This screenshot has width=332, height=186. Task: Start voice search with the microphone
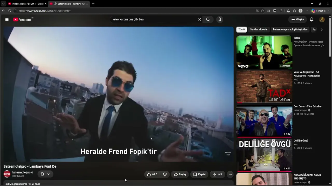click(x=220, y=19)
